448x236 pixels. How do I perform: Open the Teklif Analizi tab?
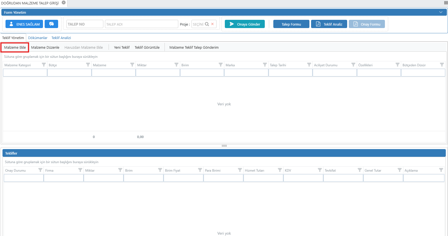click(61, 38)
